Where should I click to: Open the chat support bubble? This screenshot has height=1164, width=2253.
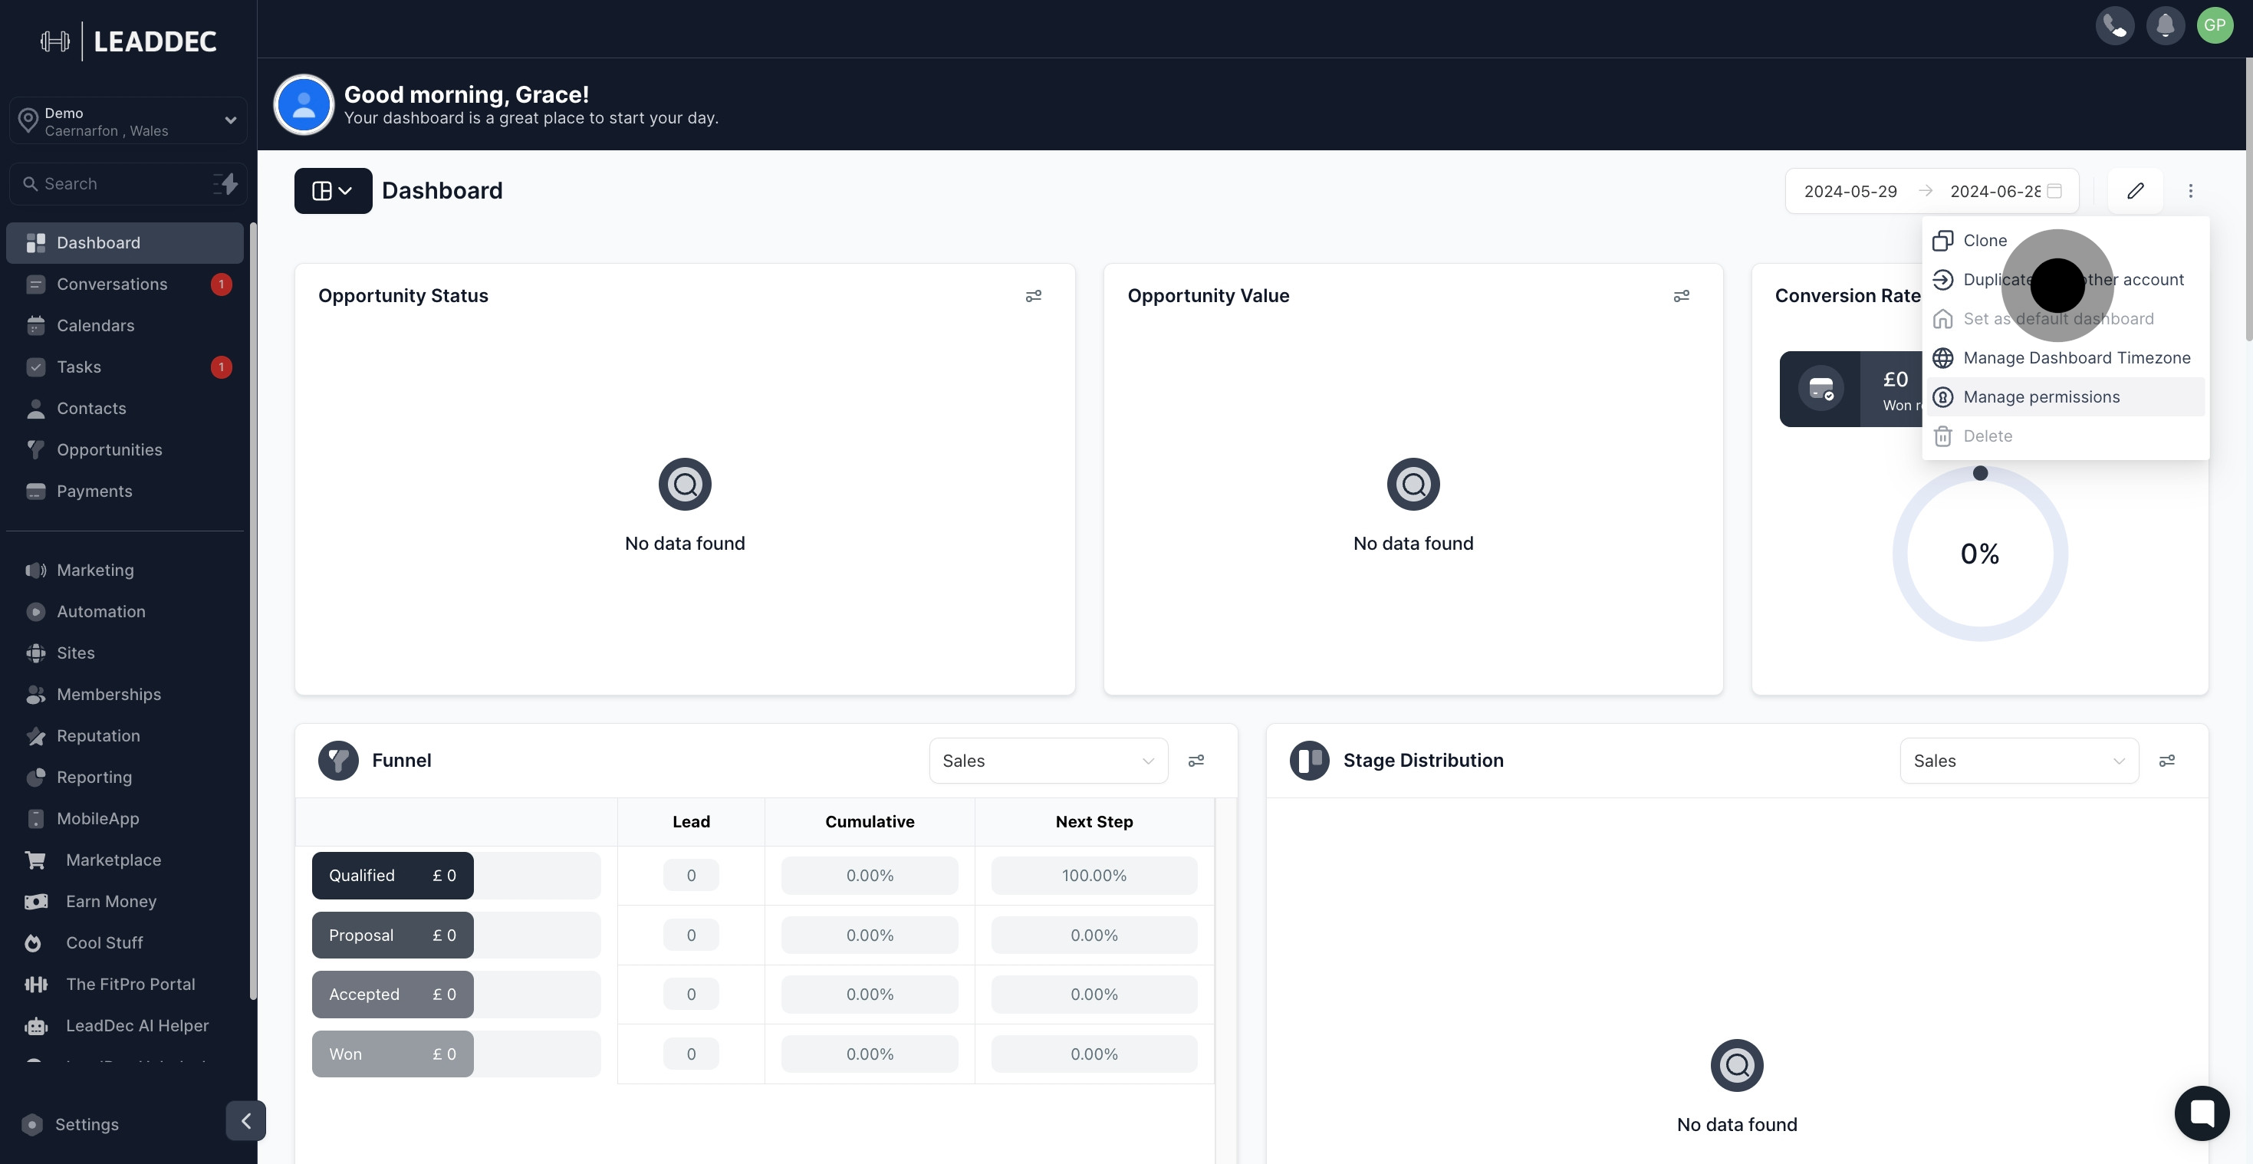pos(2202,1113)
